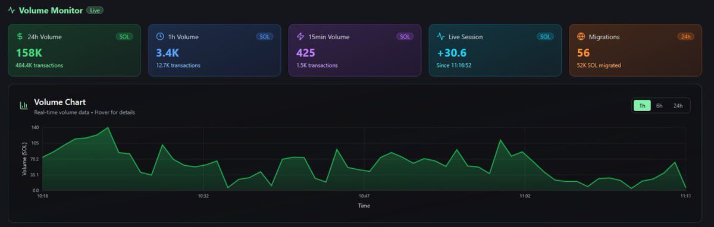Click the 15min Volume card label
This screenshot has width=714, height=227.
329,37
